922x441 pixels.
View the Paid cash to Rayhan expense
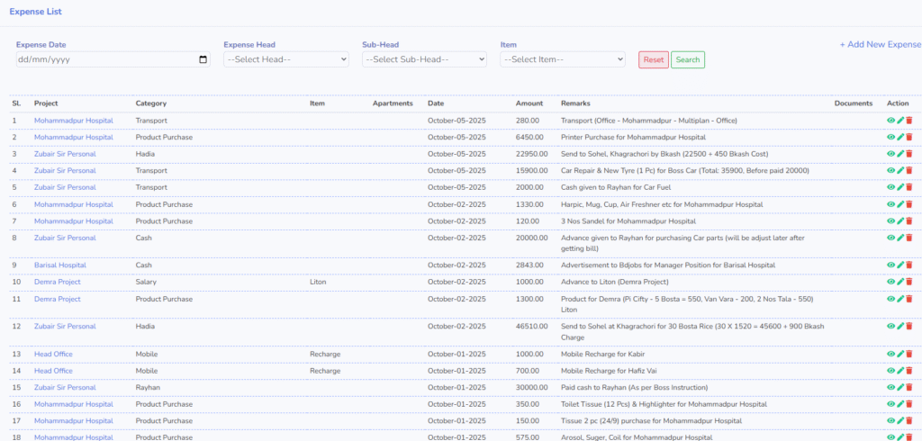pyautogui.click(x=890, y=388)
